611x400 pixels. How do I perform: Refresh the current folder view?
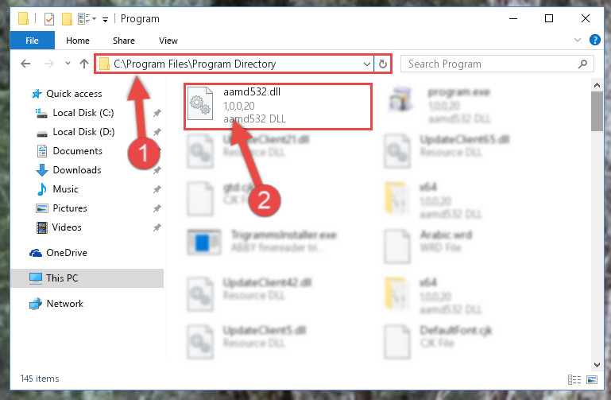click(x=383, y=64)
